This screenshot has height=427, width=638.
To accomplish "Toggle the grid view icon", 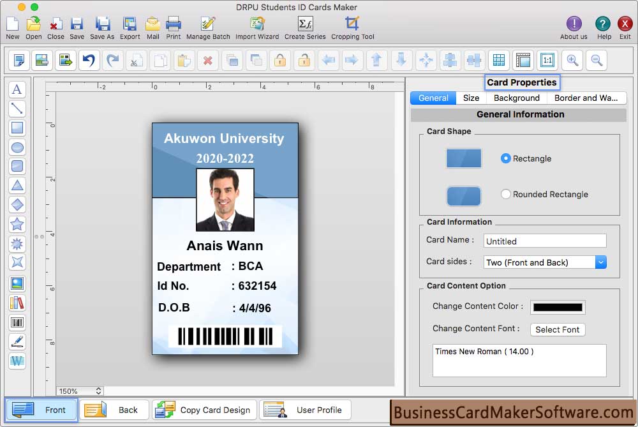I will coord(499,60).
